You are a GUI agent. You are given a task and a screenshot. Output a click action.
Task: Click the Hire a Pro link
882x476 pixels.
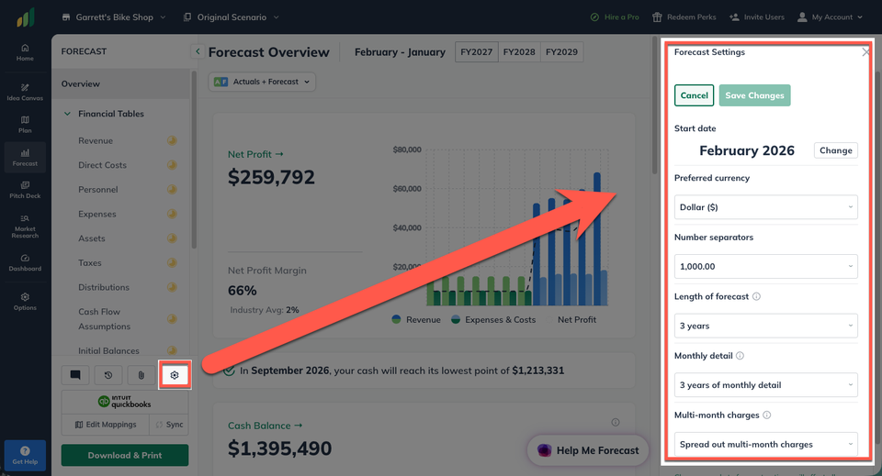(x=615, y=17)
